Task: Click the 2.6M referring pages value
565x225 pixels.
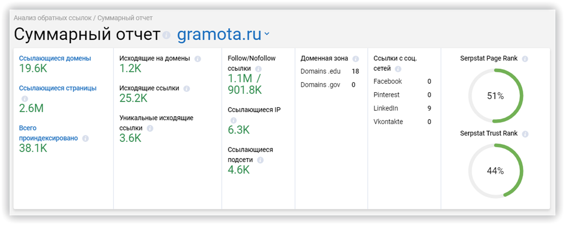Action: 31,108
